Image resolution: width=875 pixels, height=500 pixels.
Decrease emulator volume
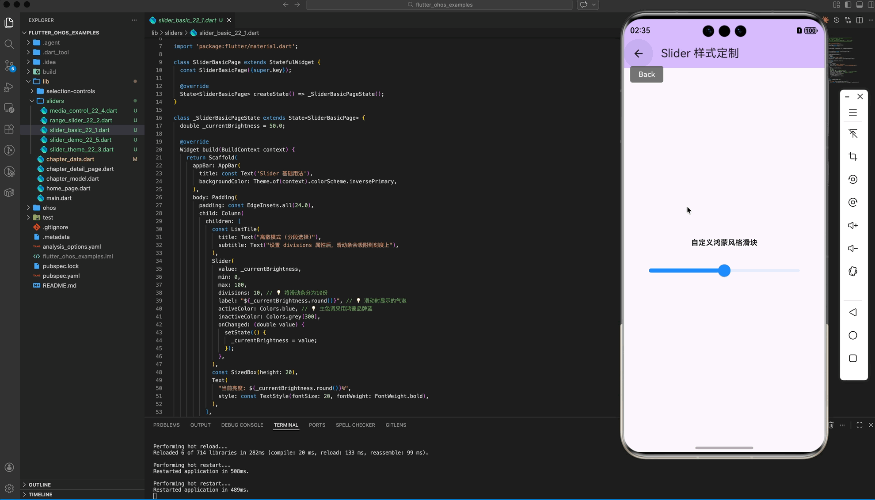[x=853, y=248]
